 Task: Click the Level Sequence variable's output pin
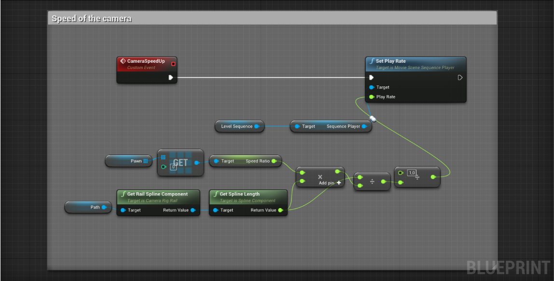coord(257,126)
